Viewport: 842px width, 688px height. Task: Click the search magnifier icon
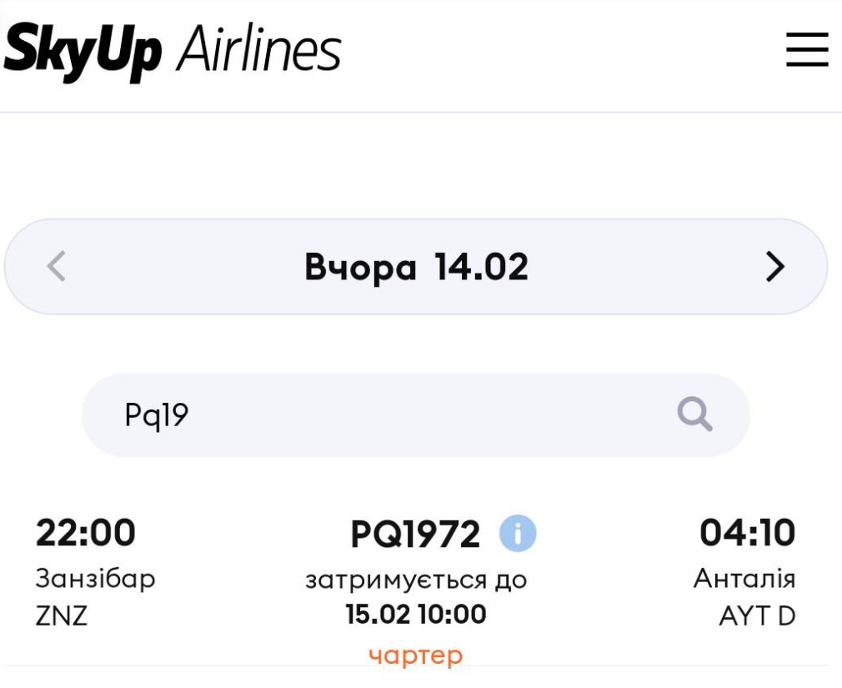pyautogui.click(x=695, y=414)
